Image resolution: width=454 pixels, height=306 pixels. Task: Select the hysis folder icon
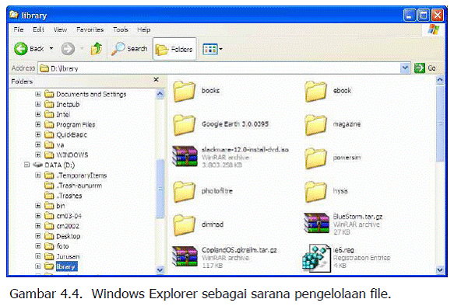pyautogui.click(x=315, y=191)
